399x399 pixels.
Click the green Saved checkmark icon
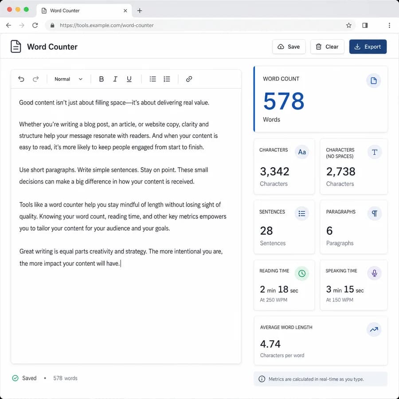click(x=15, y=378)
